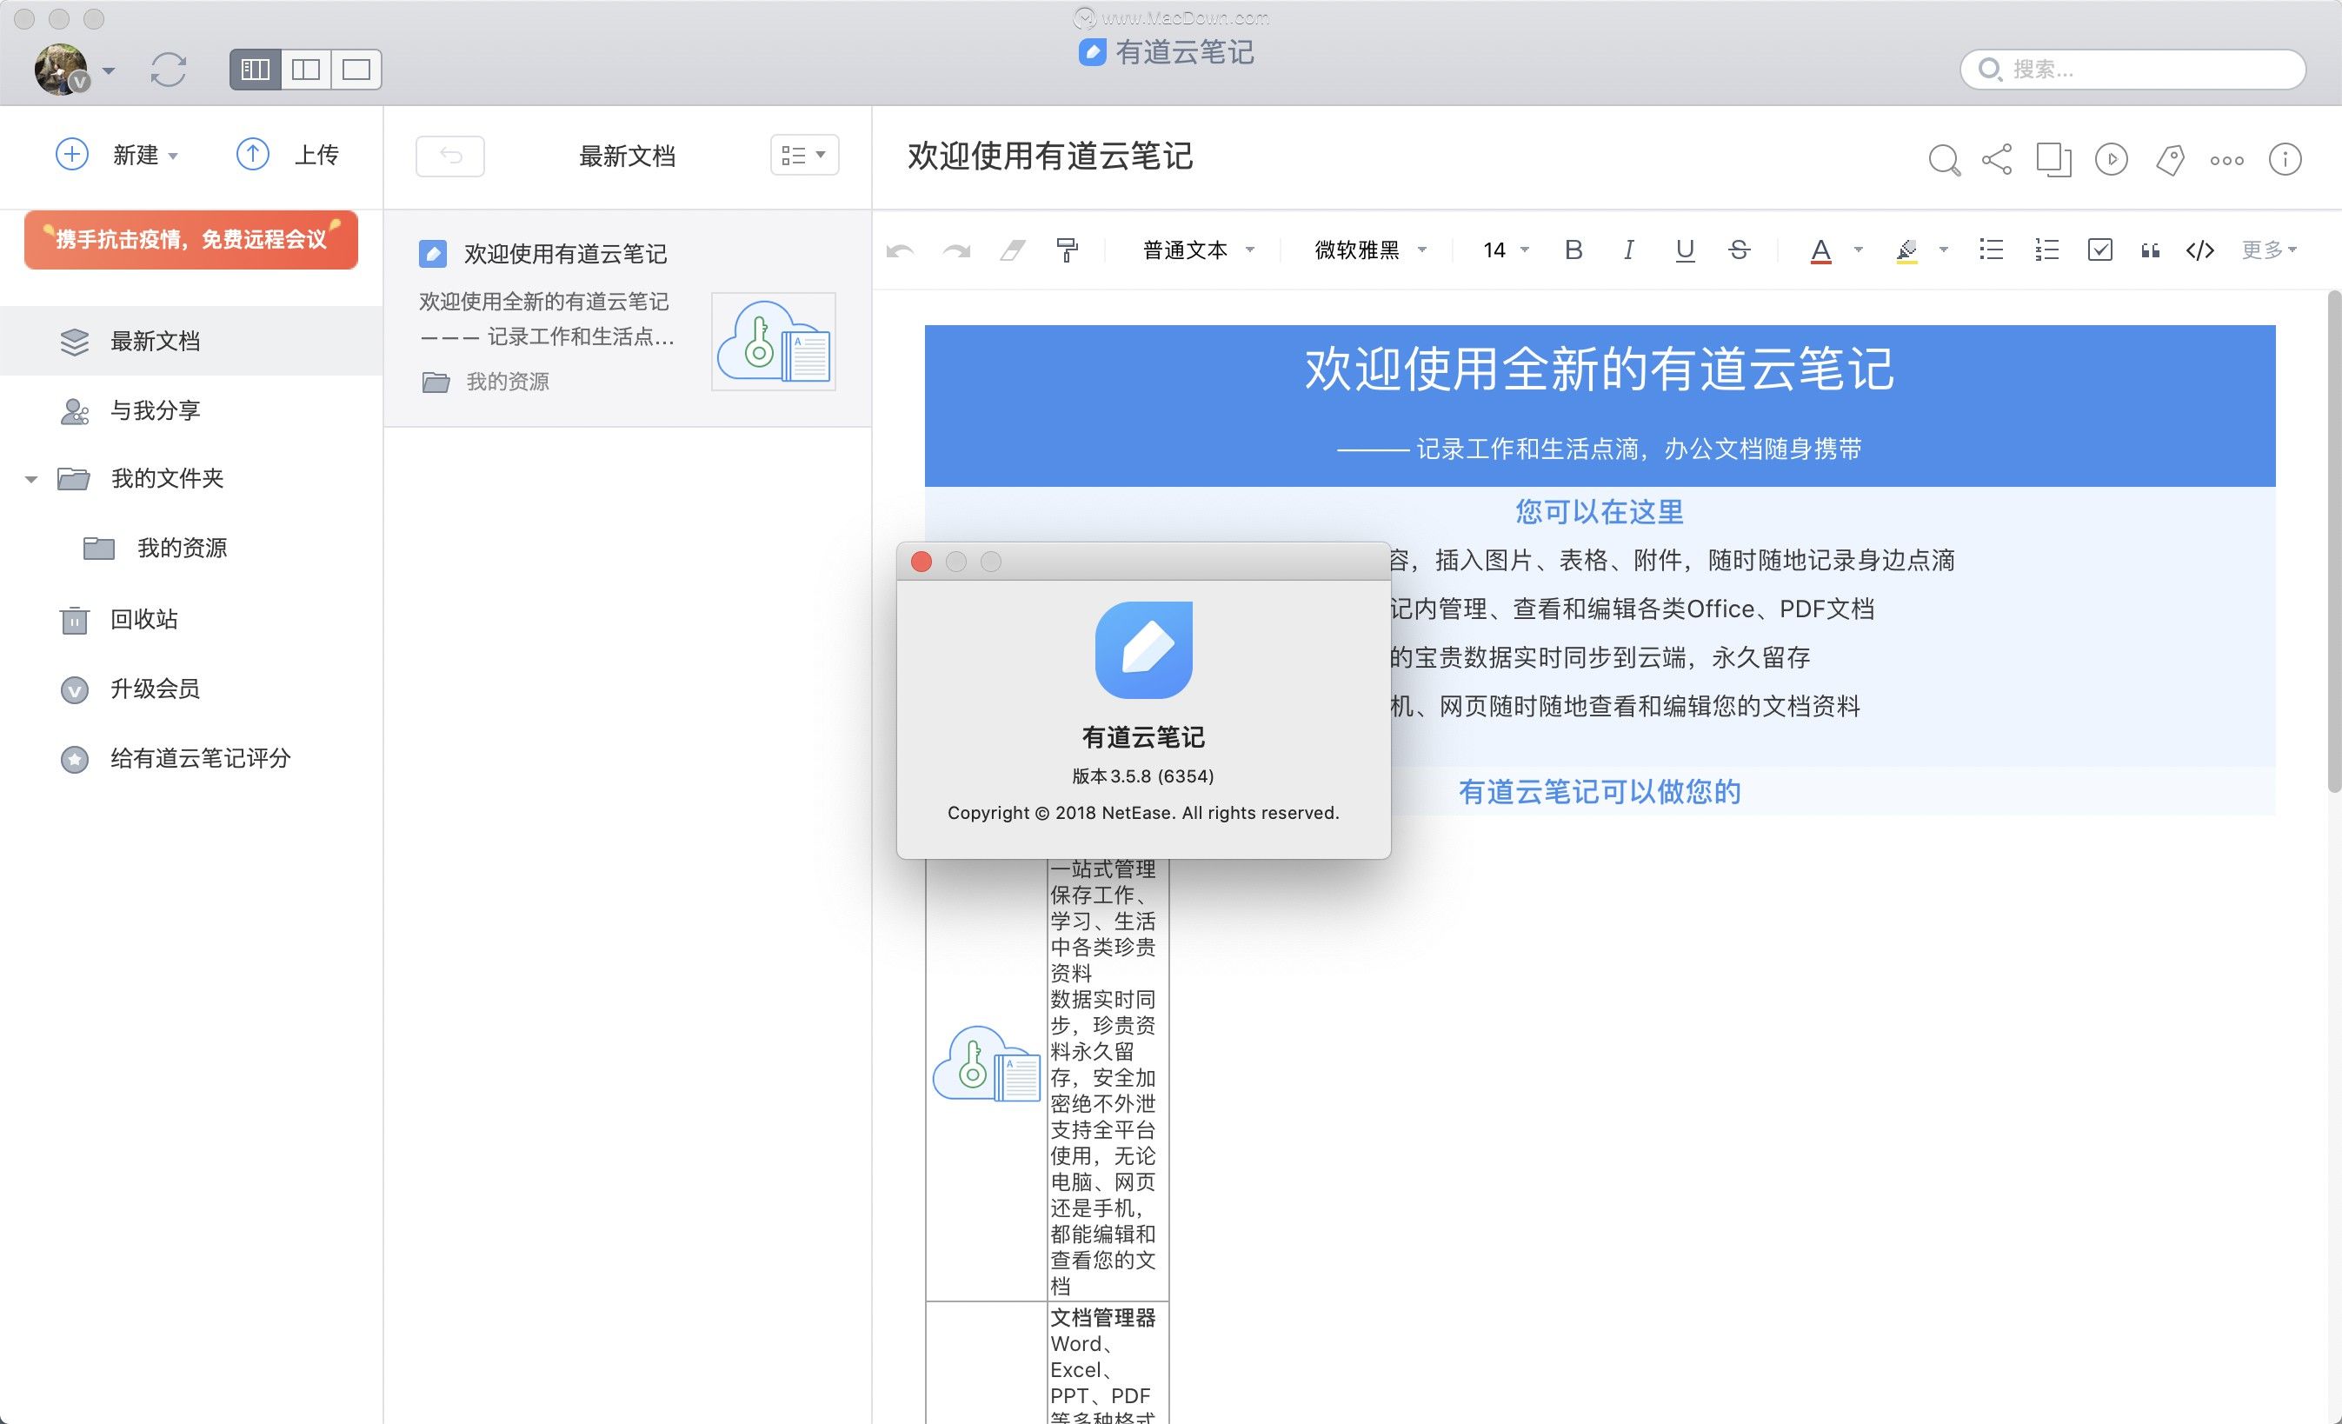Image resolution: width=2342 pixels, height=1424 pixels.
Task: Click the 新建 plus icon
Action: pyautogui.click(x=72, y=154)
